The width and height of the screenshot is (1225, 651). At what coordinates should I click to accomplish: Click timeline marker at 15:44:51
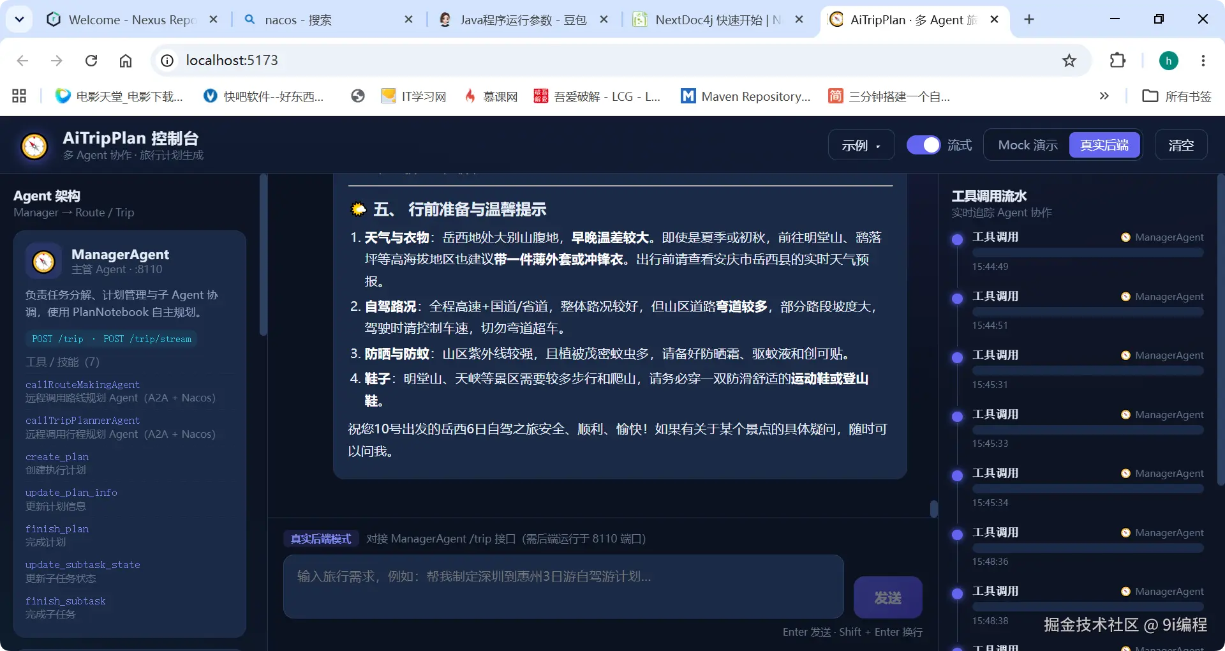[957, 299]
